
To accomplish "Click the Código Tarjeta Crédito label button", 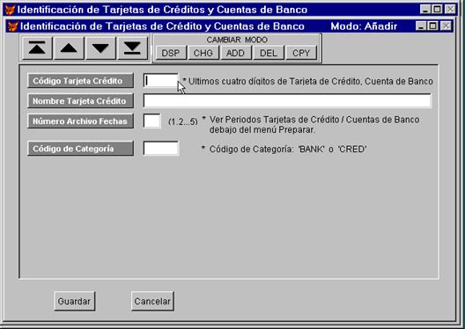I will [x=80, y=81].
